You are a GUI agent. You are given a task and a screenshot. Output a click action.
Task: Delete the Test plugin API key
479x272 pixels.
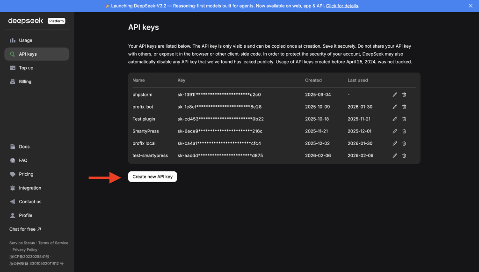pyautogui.click(x=404, y=119)
